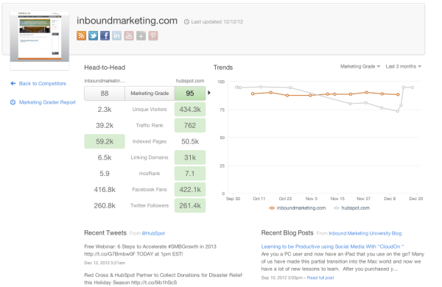
Task: Open the Google Plus icon
Action: click(141, 36)
